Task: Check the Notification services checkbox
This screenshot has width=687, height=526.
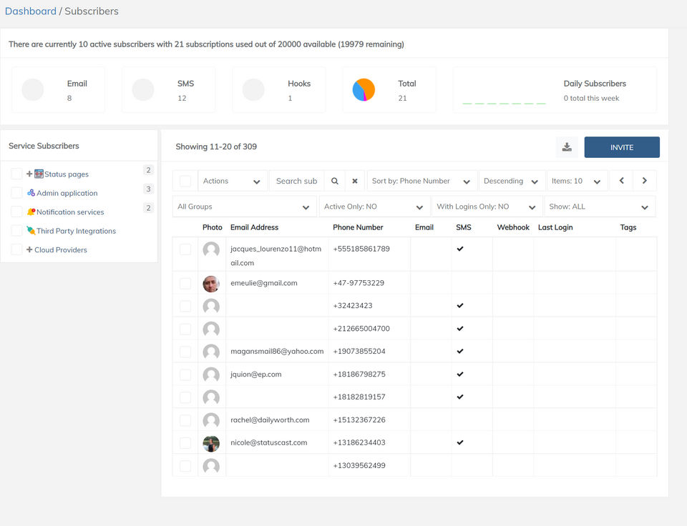Action: [16, 212]
